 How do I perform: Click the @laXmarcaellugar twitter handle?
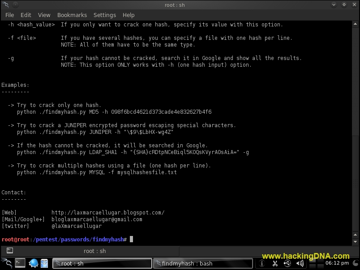(x=77, y=226)
